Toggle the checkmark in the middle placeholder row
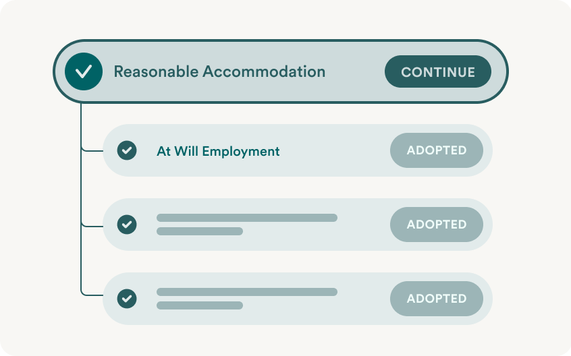Image resolution: width=571 pixels, height=356 pixels. click(x=127, y=225)
